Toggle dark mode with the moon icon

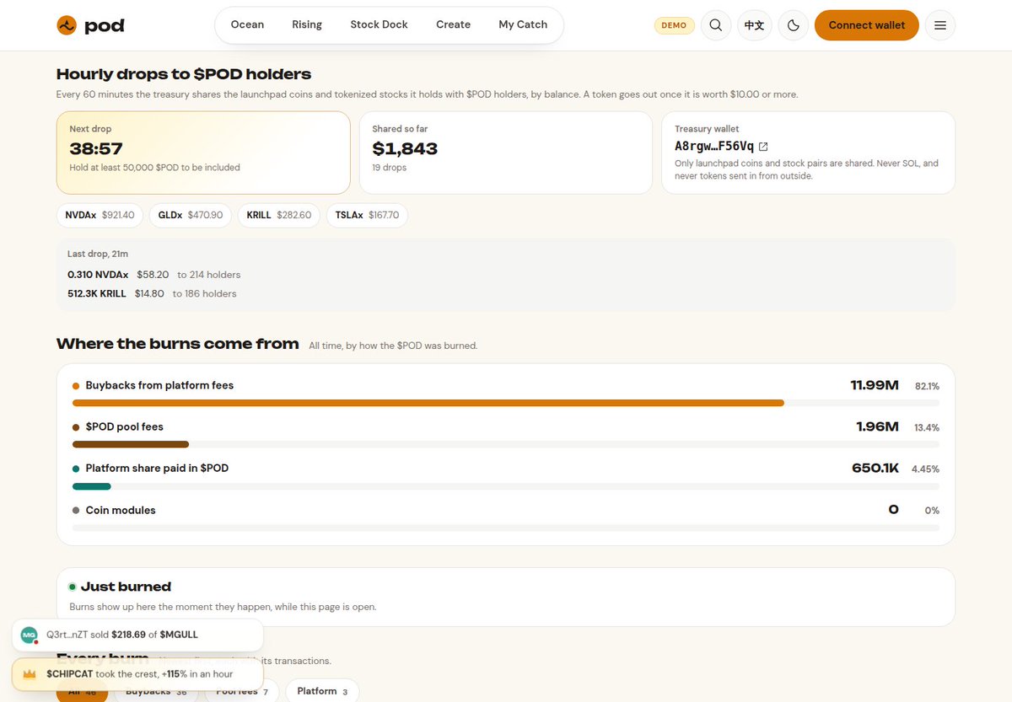coord(793,25)
